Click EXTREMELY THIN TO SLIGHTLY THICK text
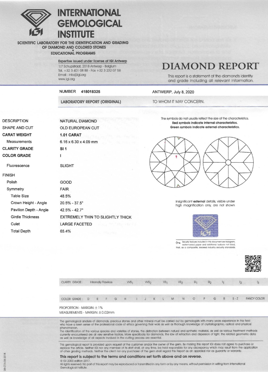The width and height of the screenshot is (268, 372). click(96, 217)
